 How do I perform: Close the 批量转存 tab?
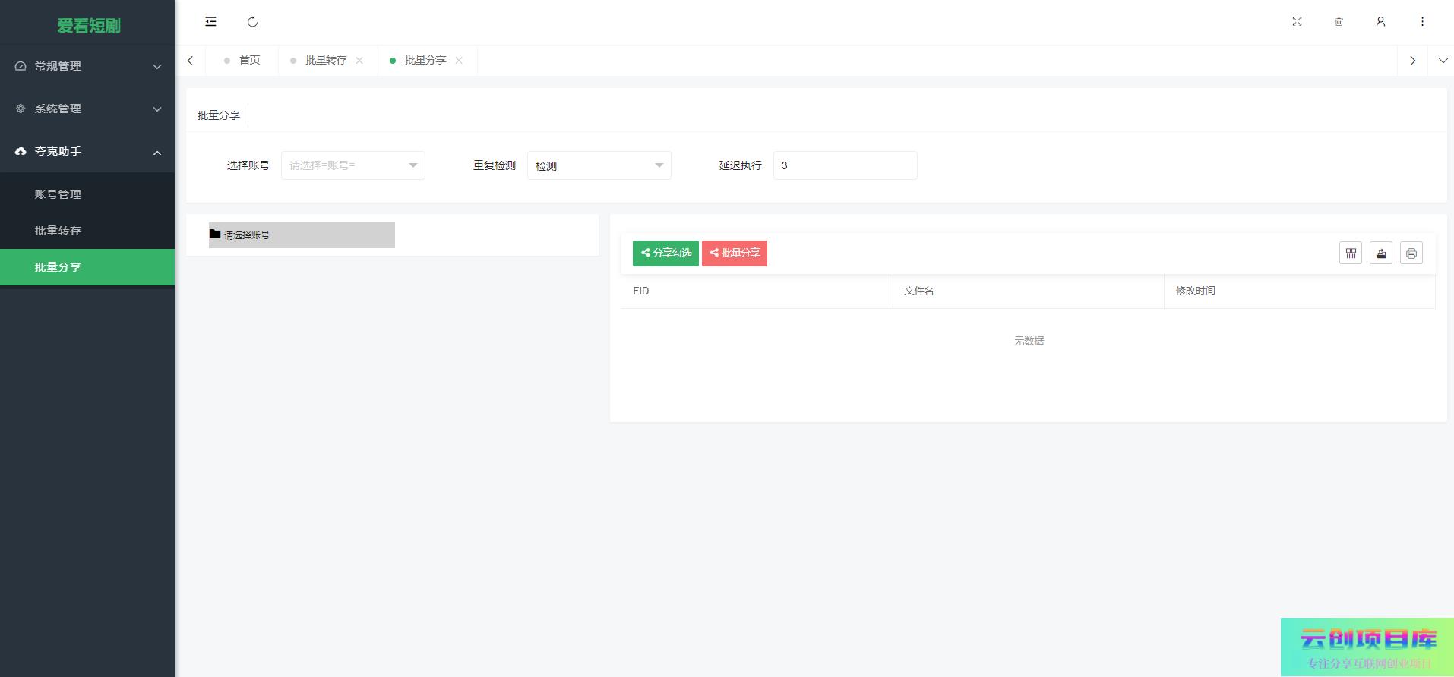tap(359, 61)
